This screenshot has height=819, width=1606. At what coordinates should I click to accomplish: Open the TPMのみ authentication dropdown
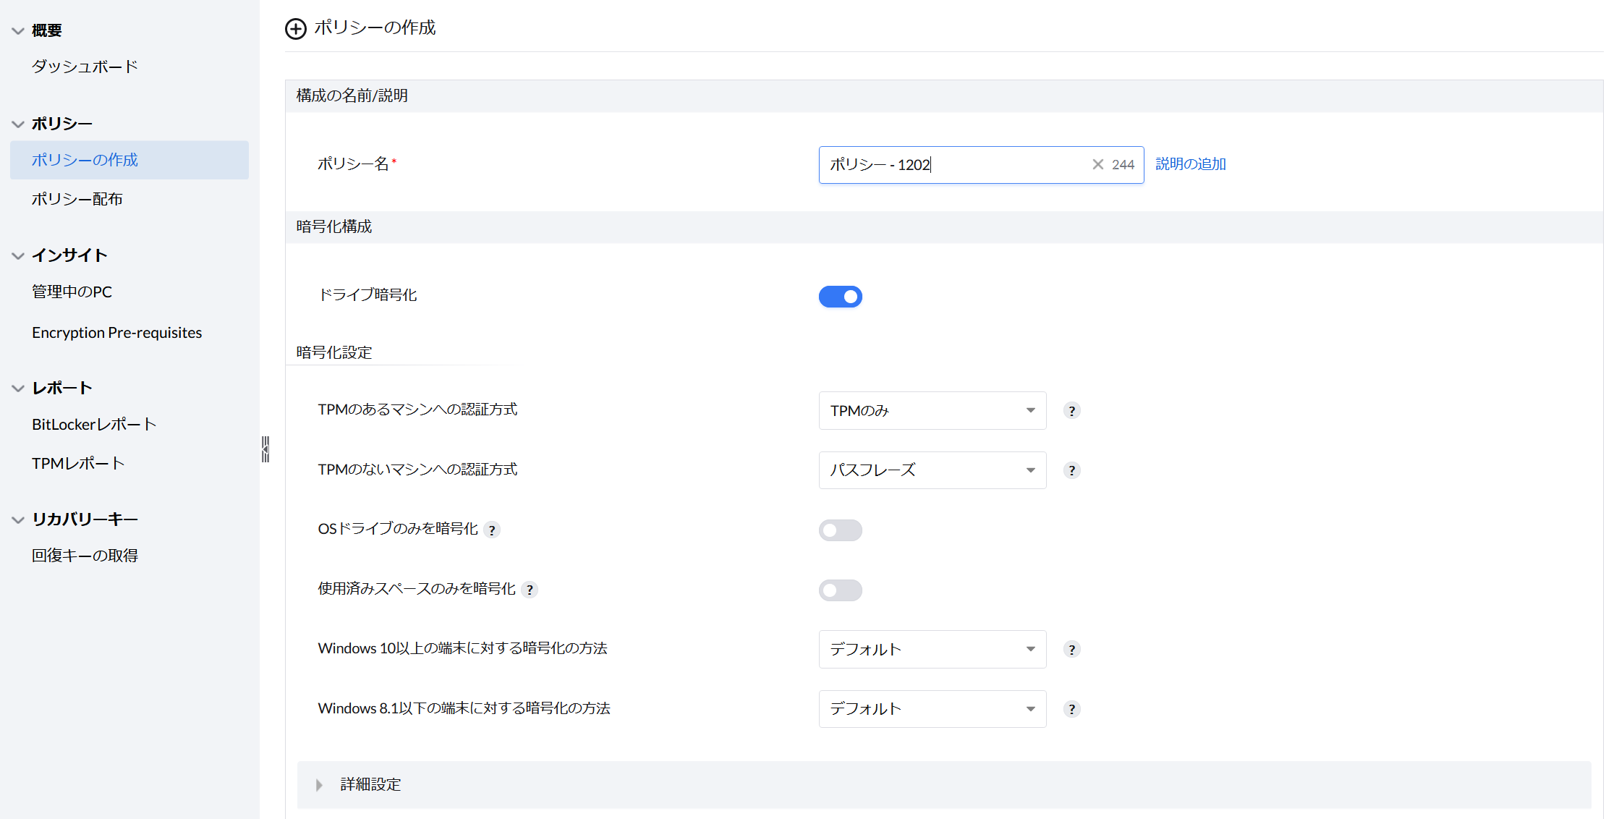point(932,410)
